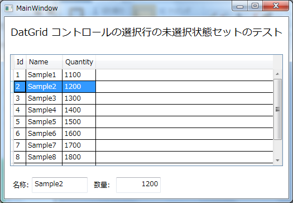Minimize the MainWindow window
This screenshot has width=293, height=203.
[x=240, y=6]
